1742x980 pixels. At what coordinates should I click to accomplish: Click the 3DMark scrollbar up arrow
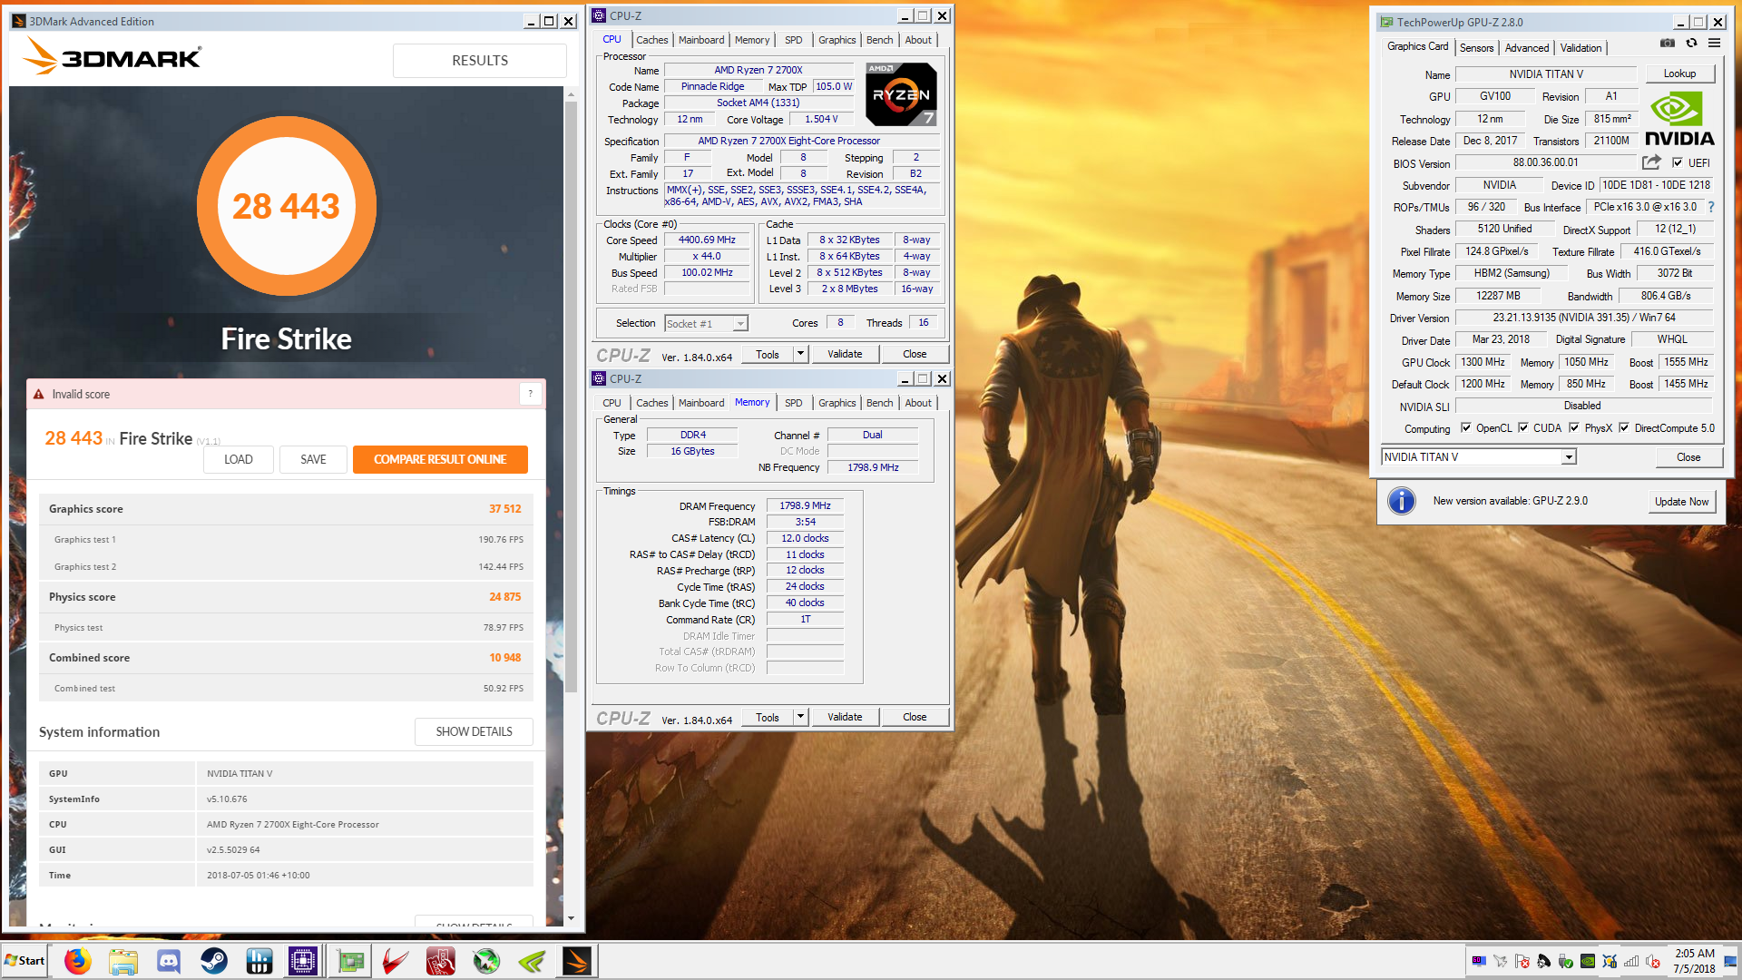(571, 93)
